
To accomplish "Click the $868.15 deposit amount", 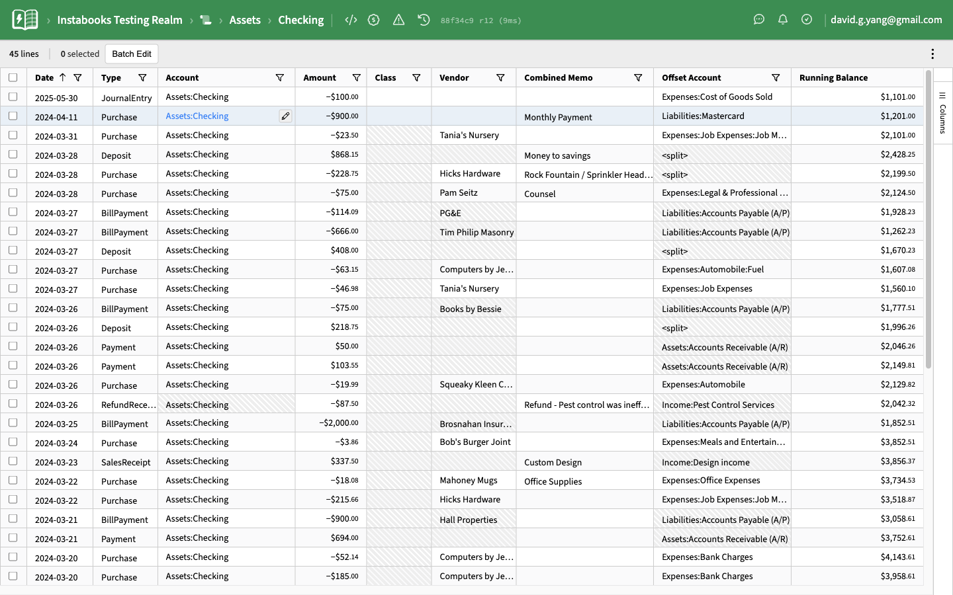I will (x=330, y=154).
